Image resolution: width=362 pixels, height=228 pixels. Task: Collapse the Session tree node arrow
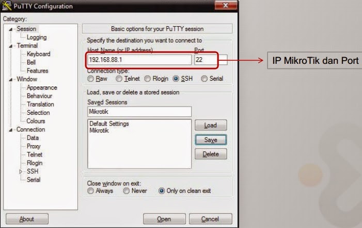[11, 29]
